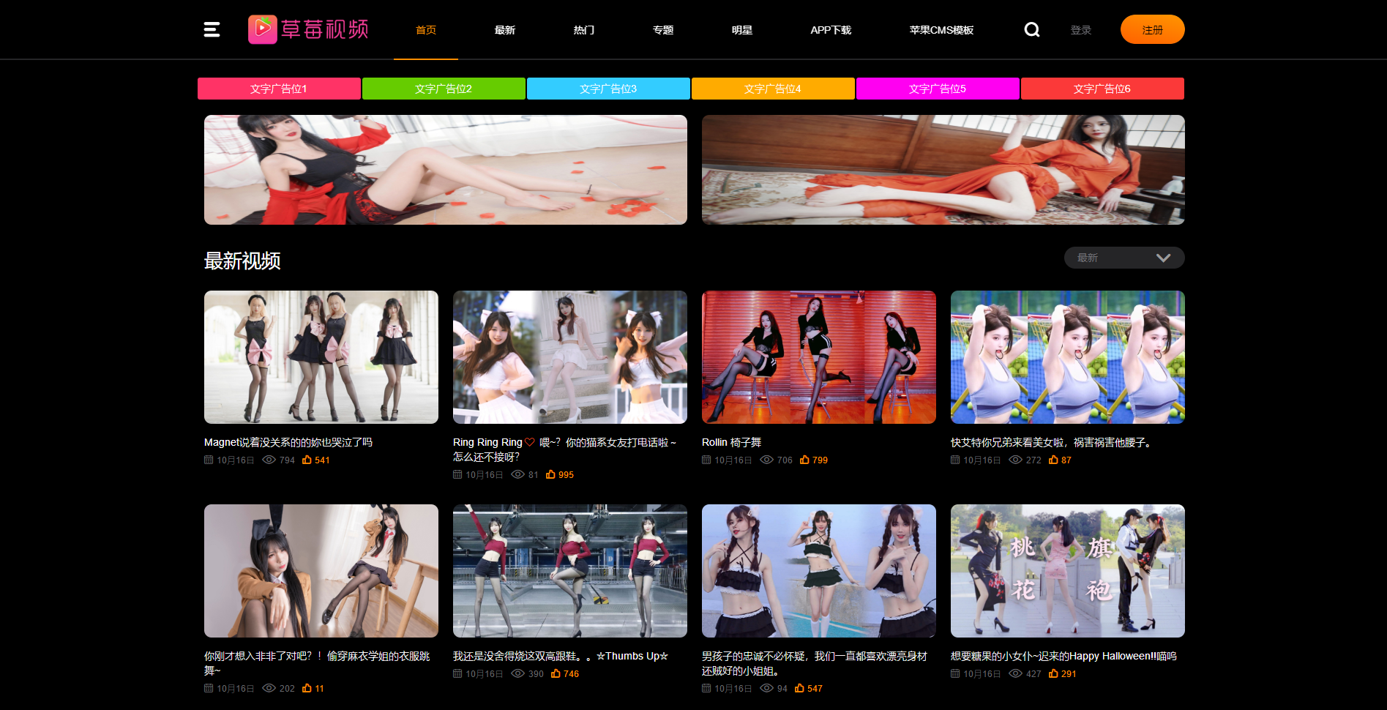Open the hamburger menu icon
Screen dimensions: 1387x710
pyautogui.click(x=212, y=29)
